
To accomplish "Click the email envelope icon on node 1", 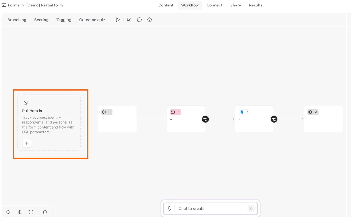I will click(x=173, y=112).
